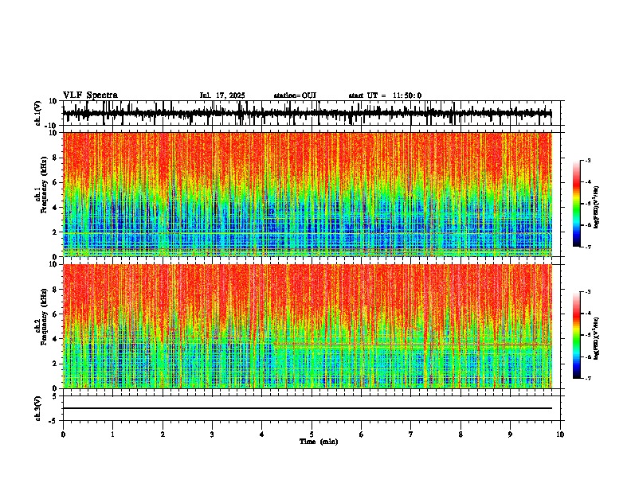Click the '-3' label on ch.2 color scale
631x487 pixels.
pos(587,292)
